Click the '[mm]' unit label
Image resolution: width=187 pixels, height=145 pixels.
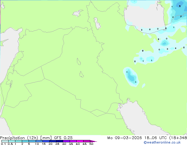coord(46,138)
